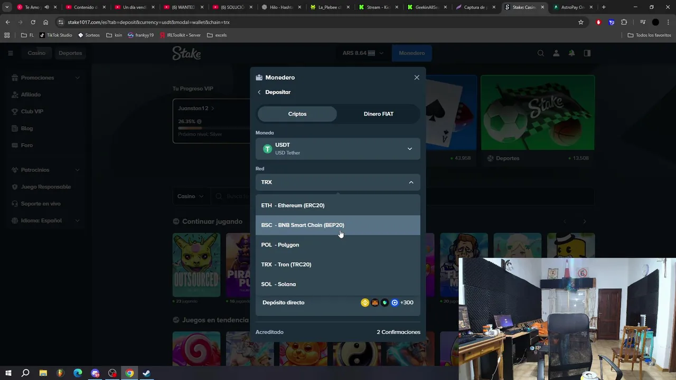Select BSC - BNB Smart Chain (BEP20) network

338,225
